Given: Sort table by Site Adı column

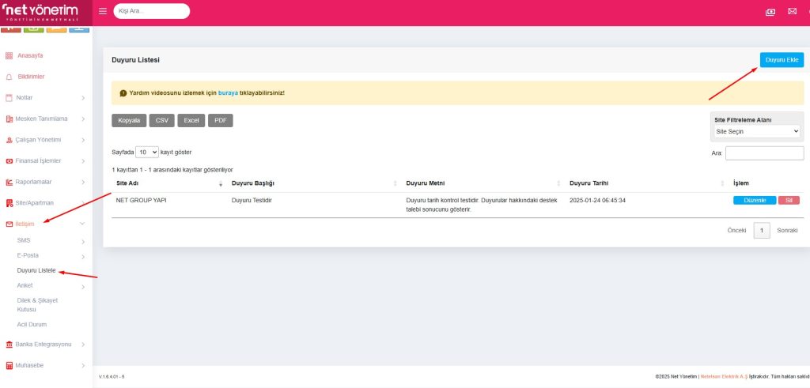Looking at the screenshot, I should coord(166,183).
